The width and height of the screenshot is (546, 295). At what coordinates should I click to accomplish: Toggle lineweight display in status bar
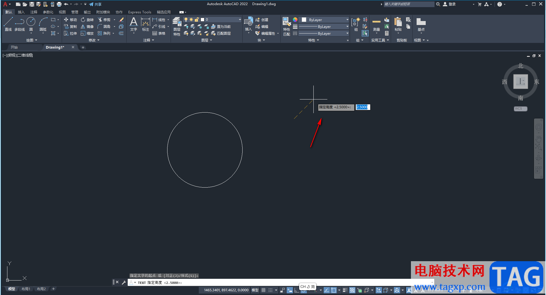[x=345, y=290]
